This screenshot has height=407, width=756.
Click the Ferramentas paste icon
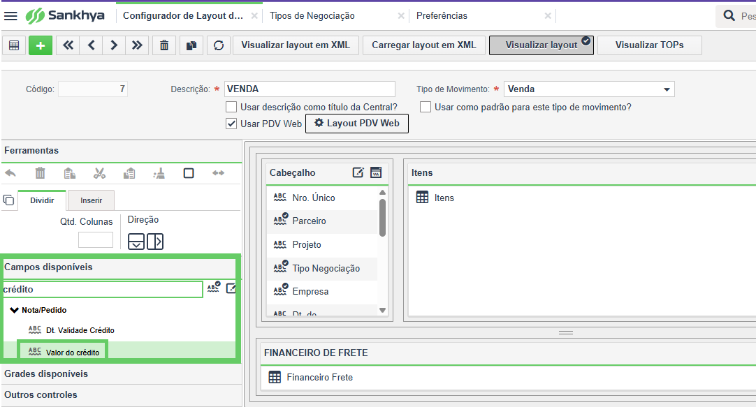[x=69, y=173]
